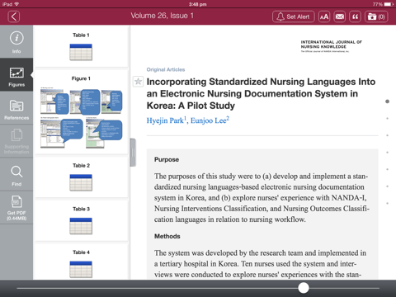
Task: Share the article via email envelope icon
Action: (x=340, y=16)
